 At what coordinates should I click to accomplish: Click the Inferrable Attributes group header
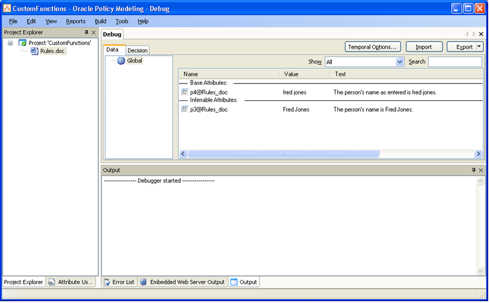tap(214, 100)
